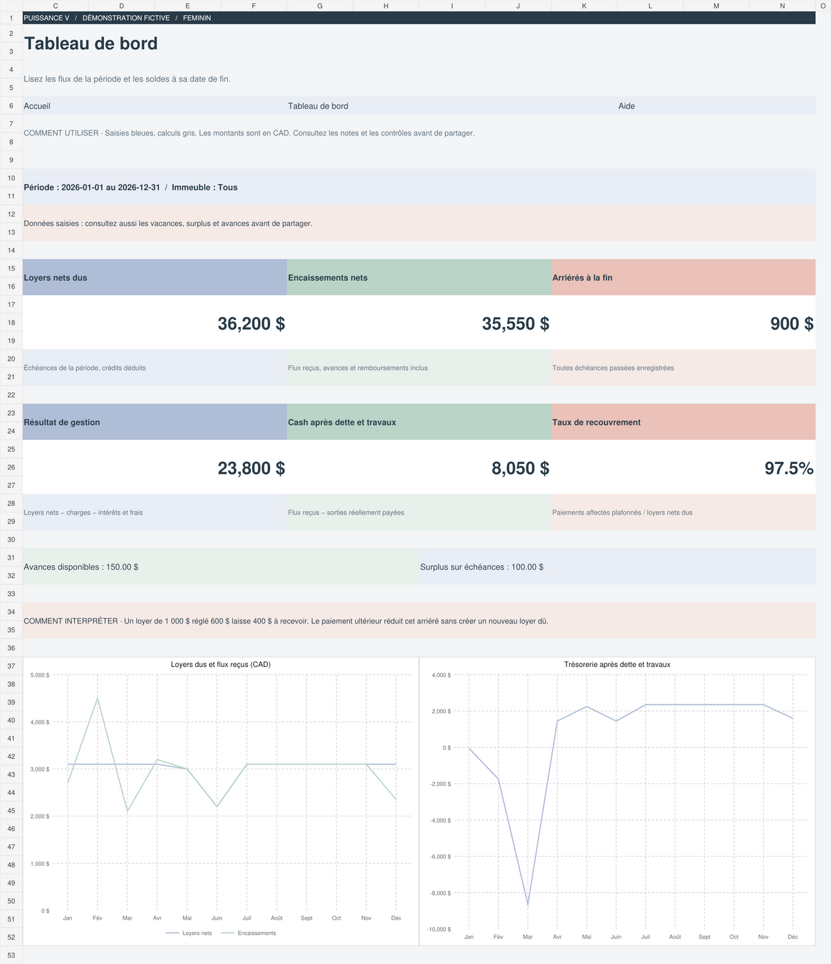Screen dimensions: 831x964
Task: Click the Loyers nets dus card header
Action: coord(154,278)
